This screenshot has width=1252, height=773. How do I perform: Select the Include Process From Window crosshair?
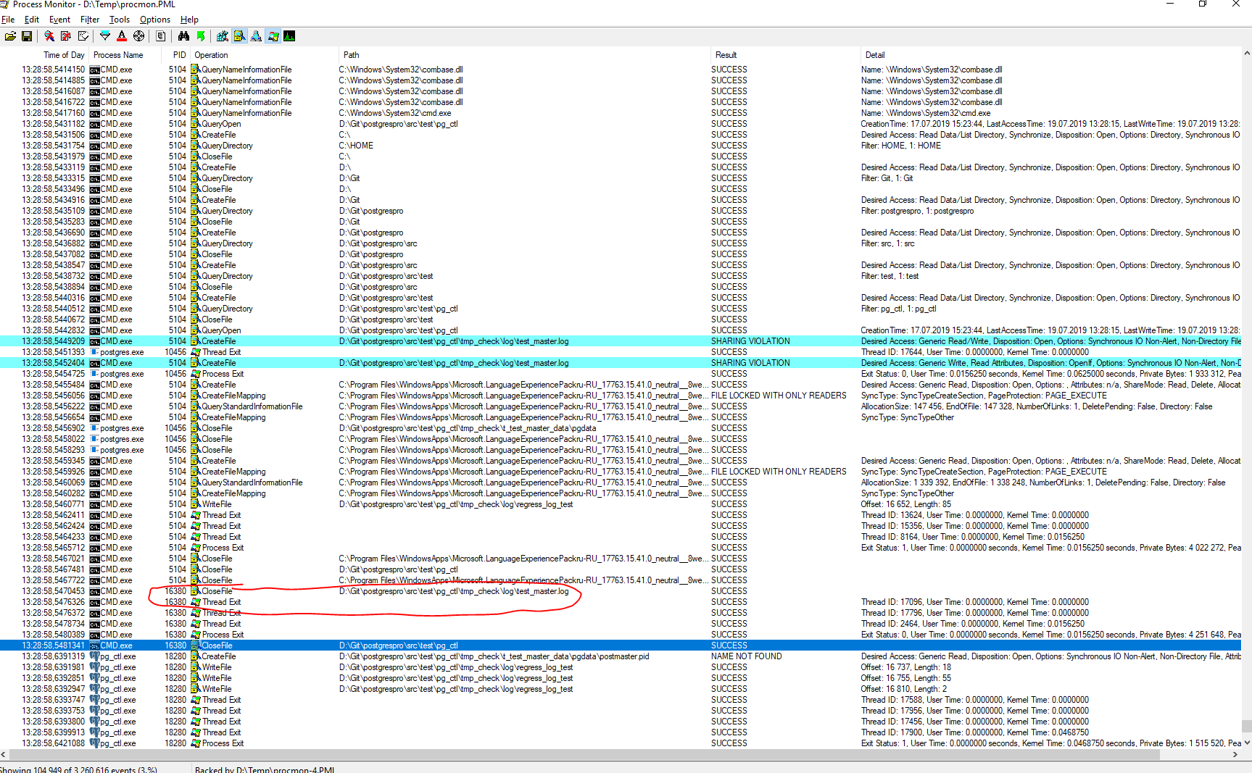[x=138, y=36]
